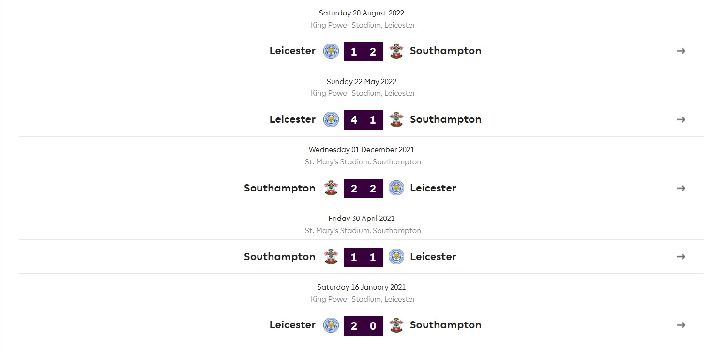Screen dimensions: 712x352
Task: Click Southampton name in 20 August 2022 match
Action: pos(446,51)
